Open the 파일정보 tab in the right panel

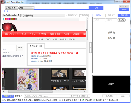point(112,15)
